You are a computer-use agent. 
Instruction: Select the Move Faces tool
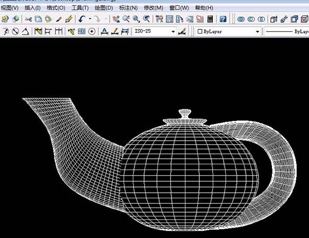pos(284,19)
